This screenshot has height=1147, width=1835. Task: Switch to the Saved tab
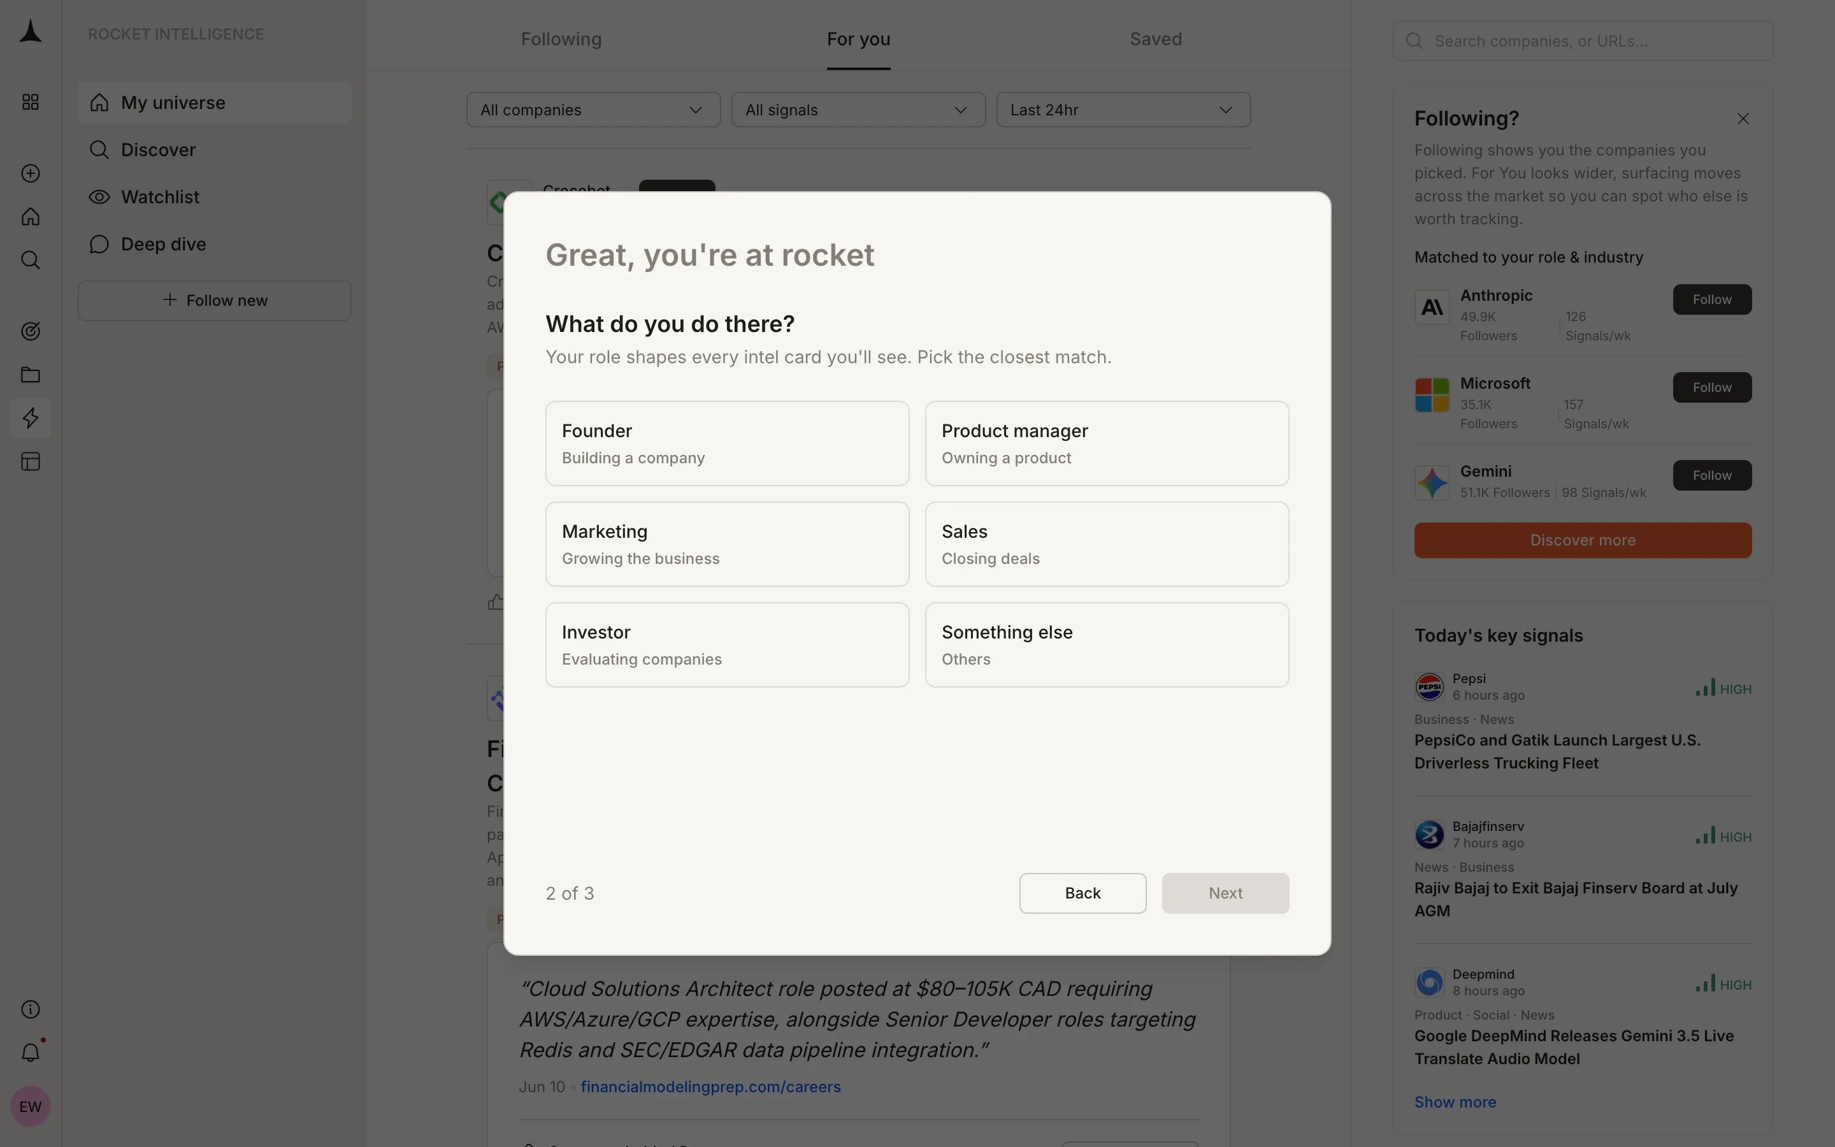tap(1156, 39)
